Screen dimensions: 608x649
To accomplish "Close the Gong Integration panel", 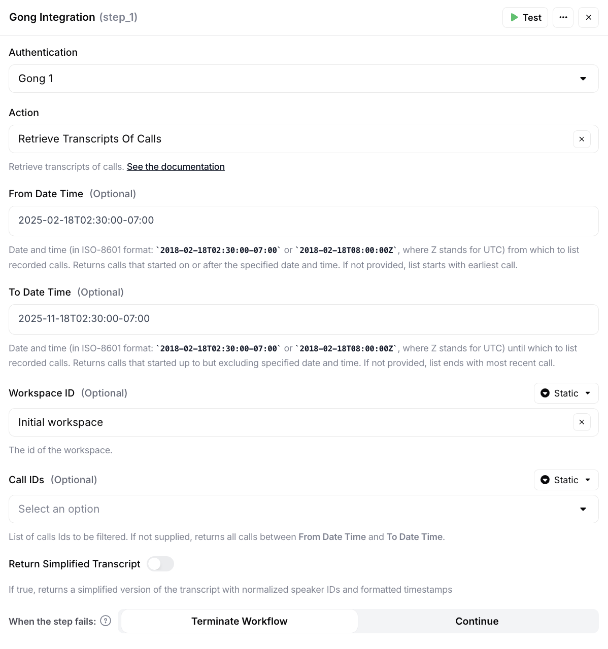I will coord(589,17).
